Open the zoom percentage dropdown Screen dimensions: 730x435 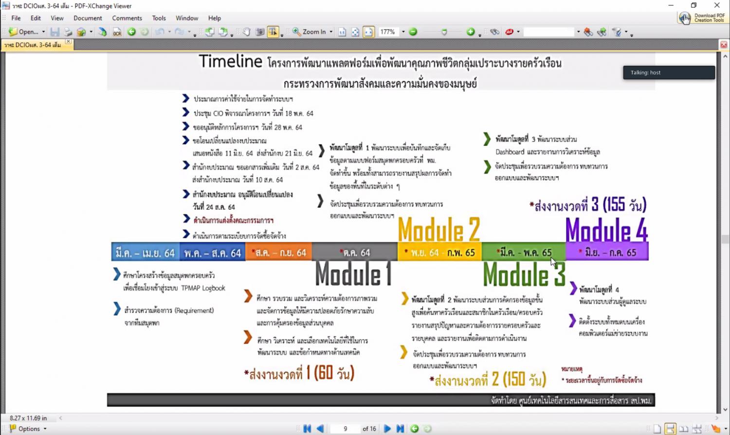click(x=403, y=32)
